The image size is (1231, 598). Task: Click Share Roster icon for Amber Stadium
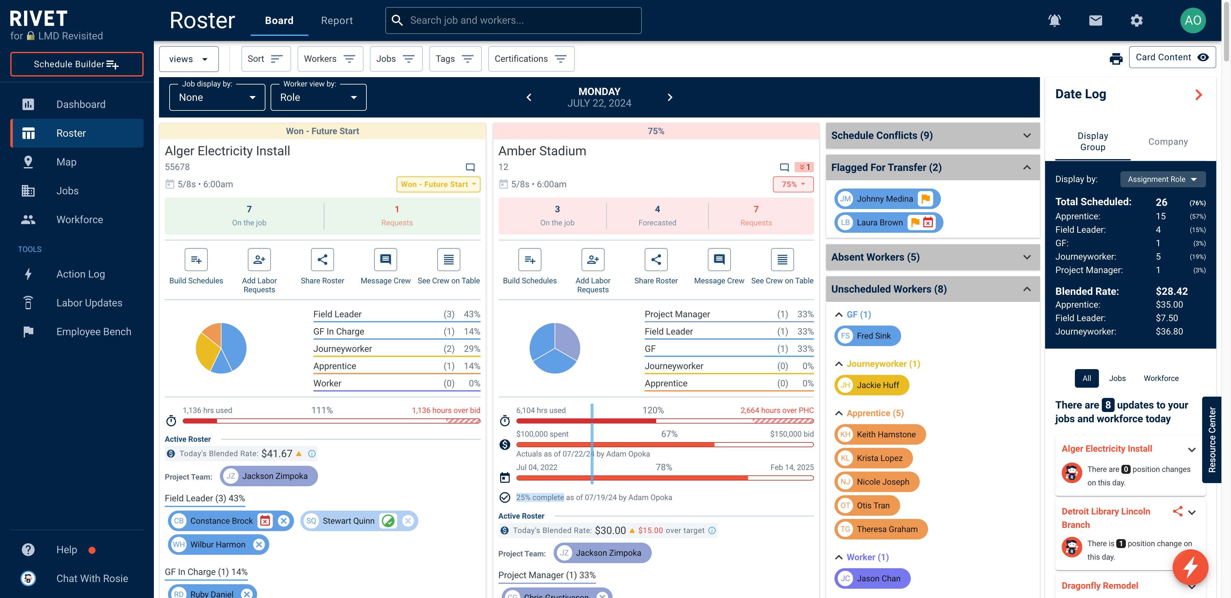[656, 260]
